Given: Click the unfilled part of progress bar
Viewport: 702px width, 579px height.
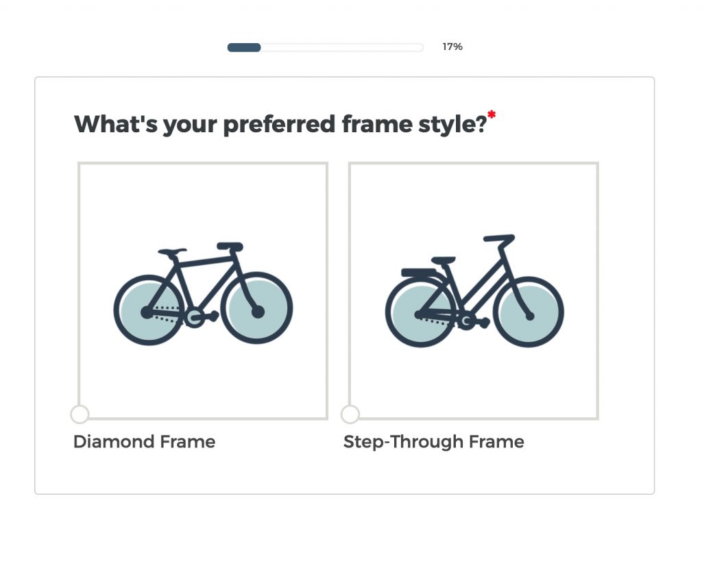Looking at the screenshot, I should point(341,47).
